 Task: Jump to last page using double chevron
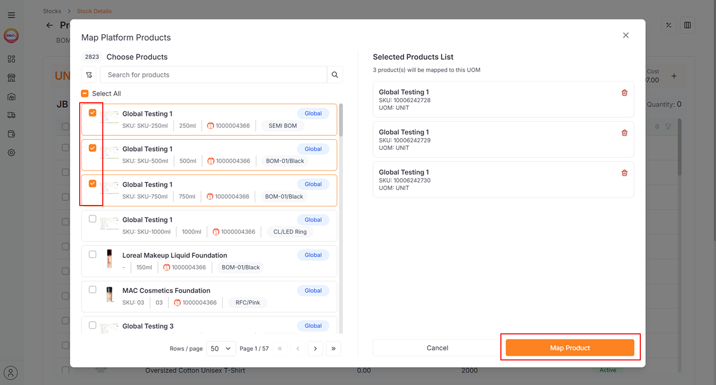coord(333,348)
